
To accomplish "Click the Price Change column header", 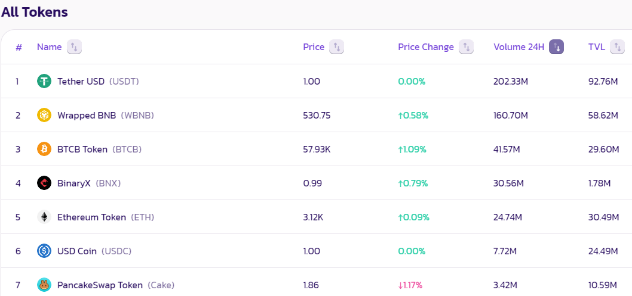I will click(426, 47).
